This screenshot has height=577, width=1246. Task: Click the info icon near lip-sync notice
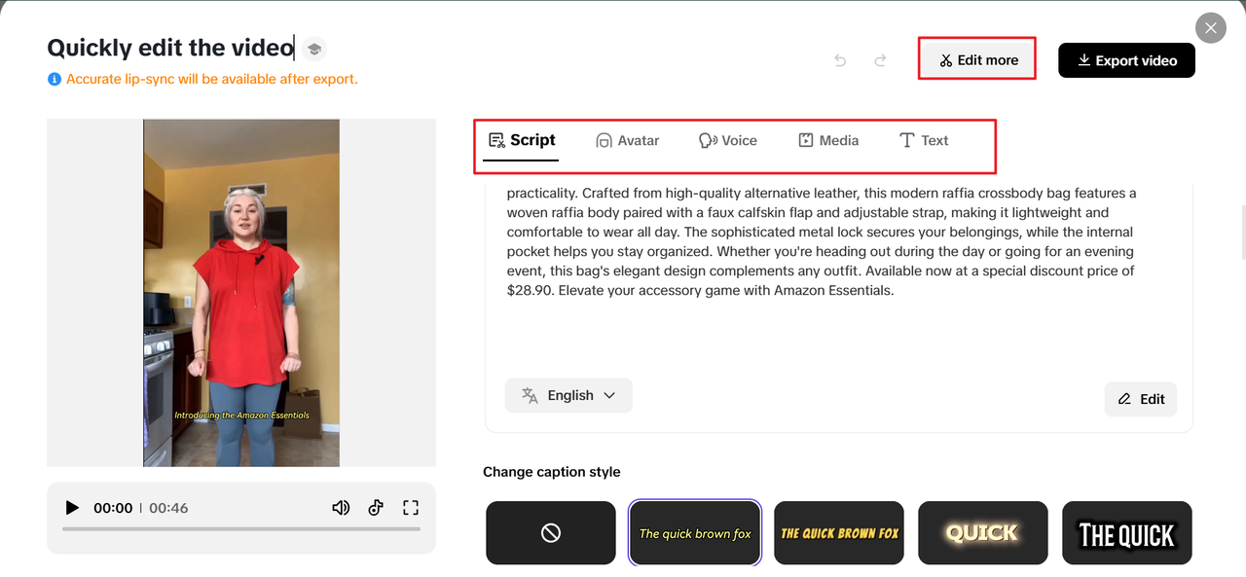pyautogui.click(x=55, y=79)
